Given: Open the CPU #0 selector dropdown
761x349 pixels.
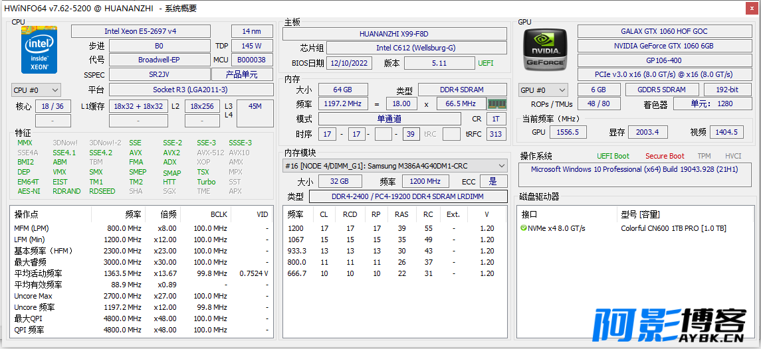Looking at the screenshot, I should coord(36,90).
